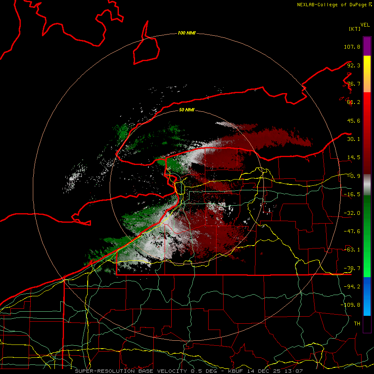The width and height of the screenshot is (374, 374).
Task: Click the 107.8 velocity scale value
Action: pos(352,47)
